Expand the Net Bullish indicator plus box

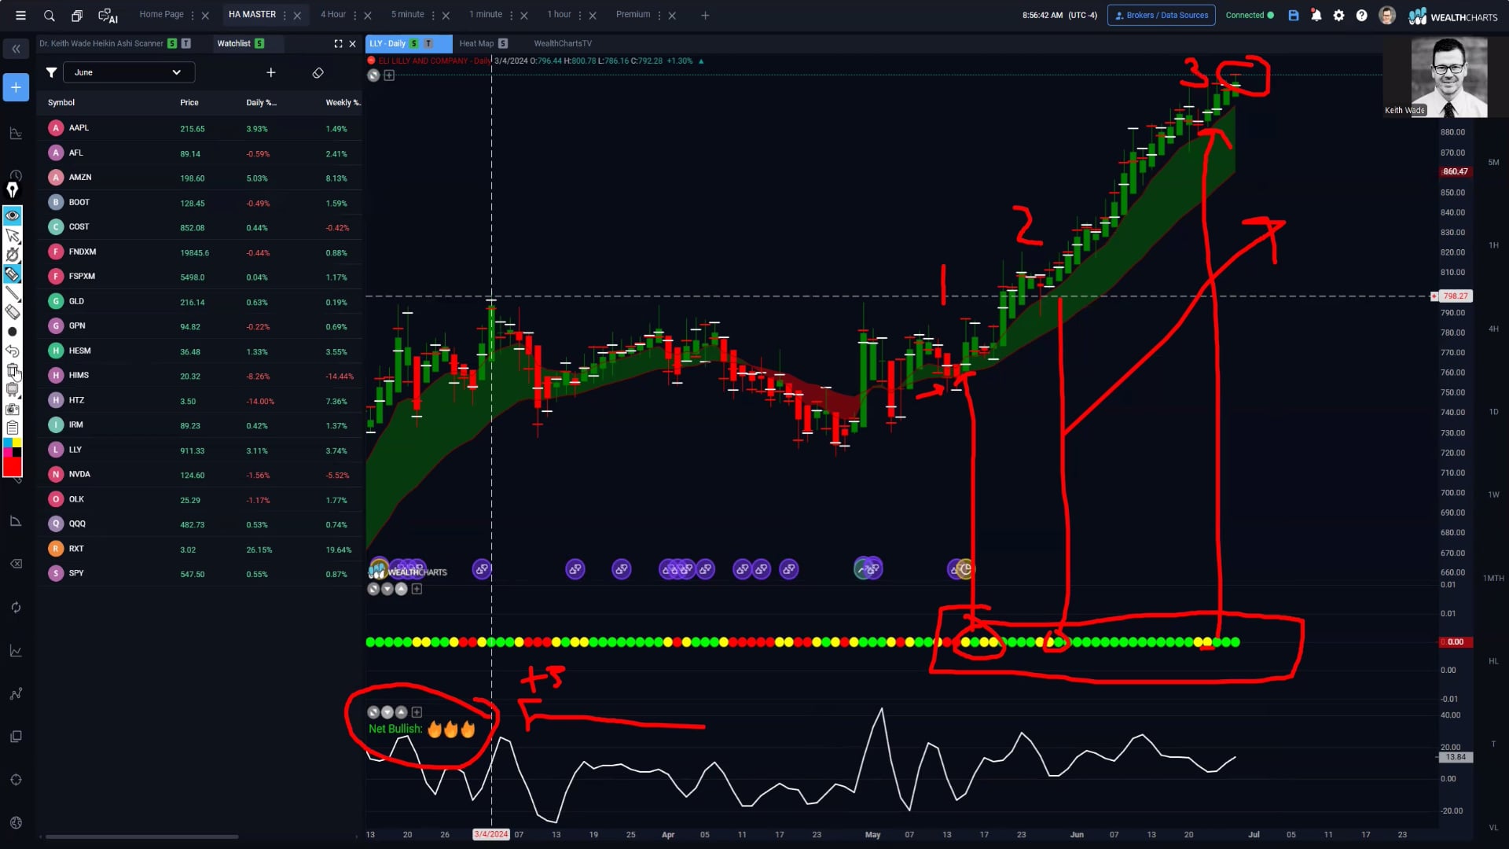[x=417, y=712]
